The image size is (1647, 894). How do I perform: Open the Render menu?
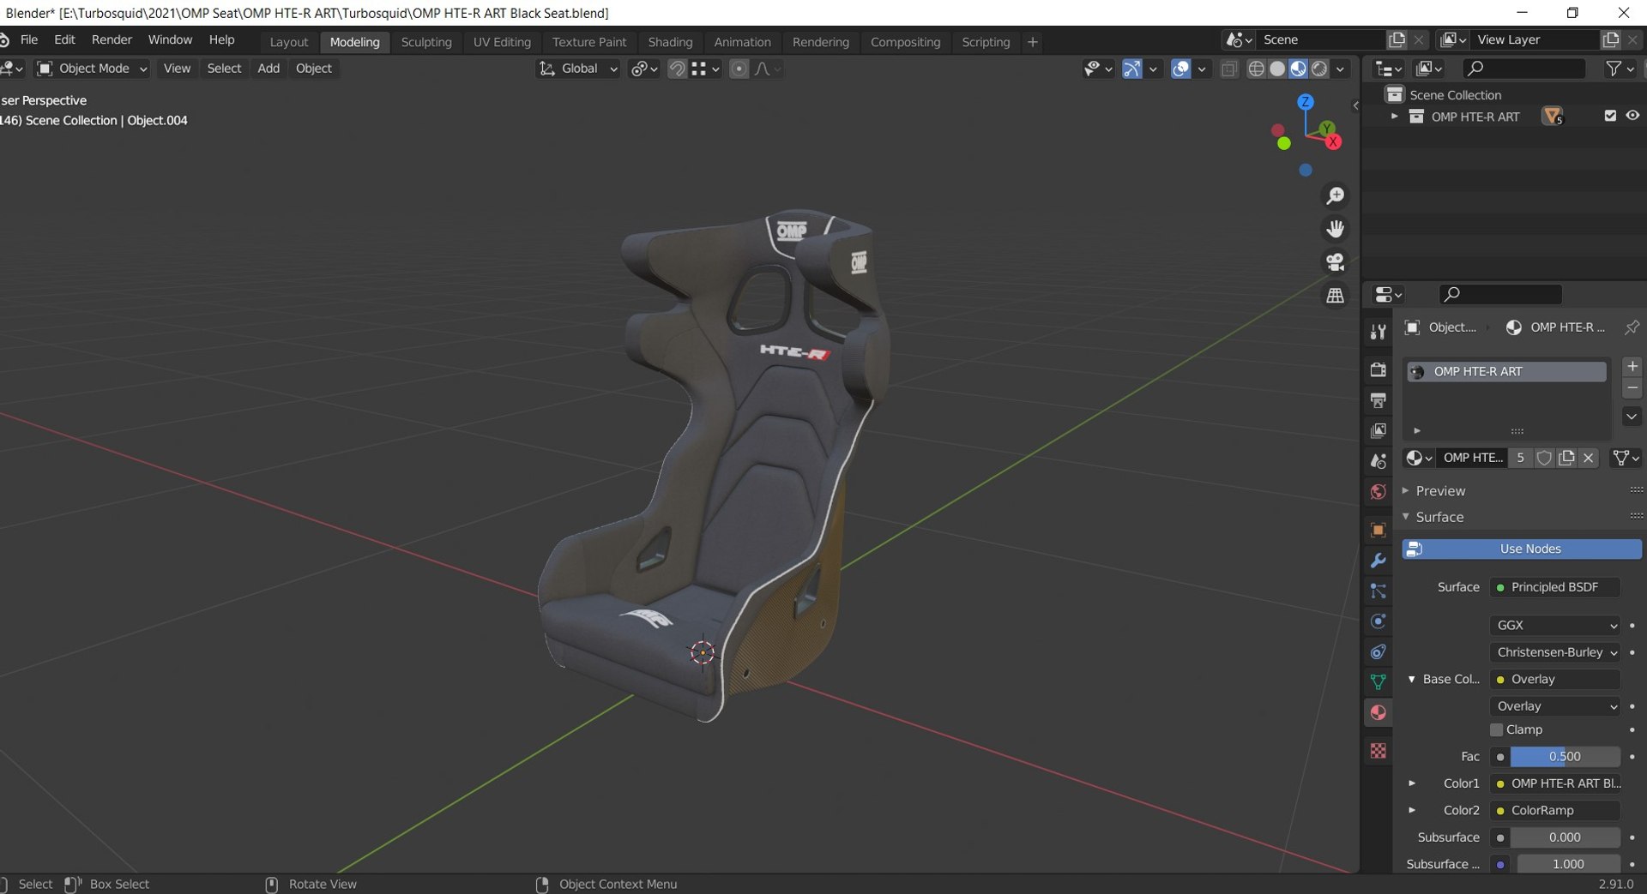[x=112, y=39]
